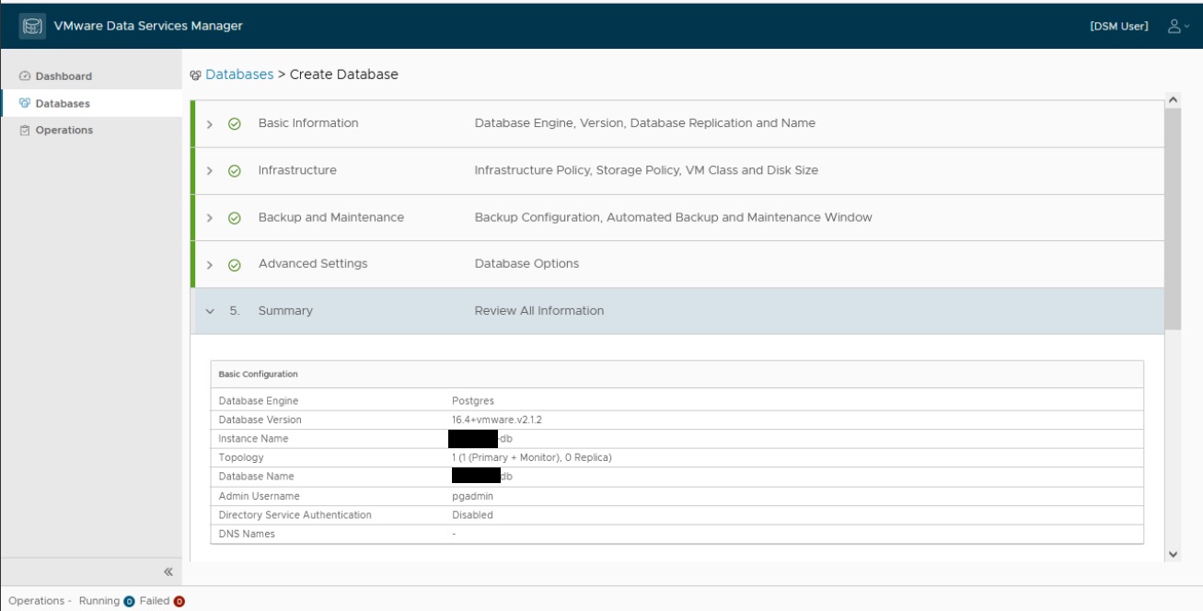
Task: Expand the Basic Information section chevron
Action: 210,124
